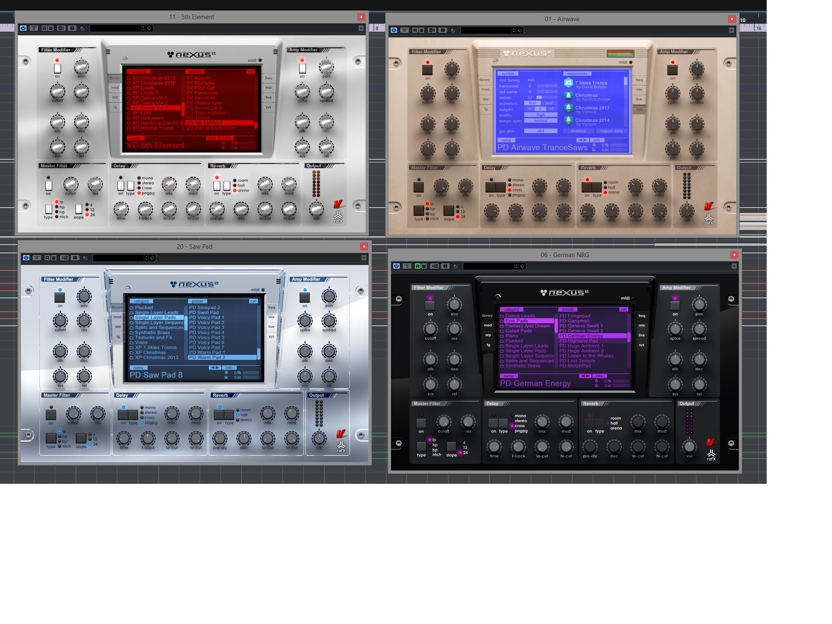The width and height of the screenshot is (832, 624).
Task: Click preset diamond icon in 5th Element toolbar
Action: (149, 28)
